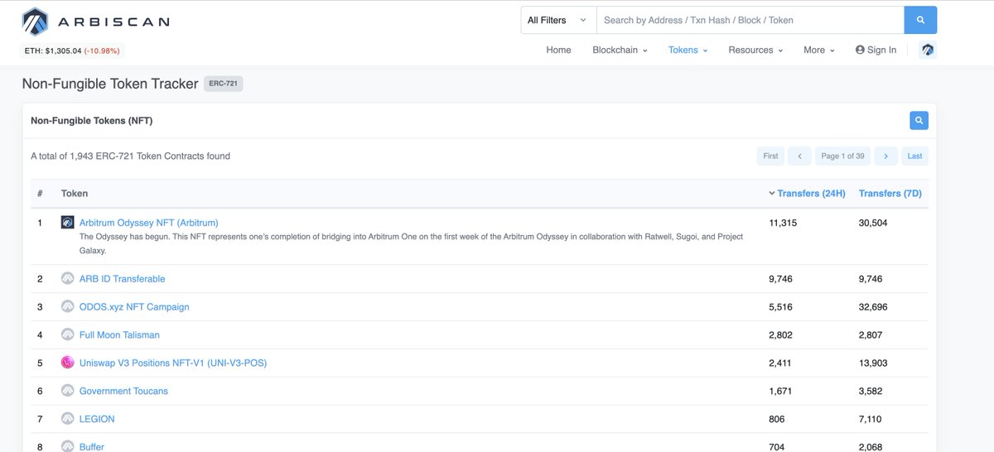Open Full Moon Talisman link
The width and height of the screenshot is (994, 452).
click(x=119, y=335)
